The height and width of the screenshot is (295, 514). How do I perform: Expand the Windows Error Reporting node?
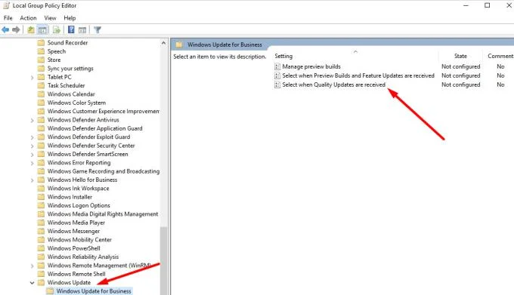point(32,163)
